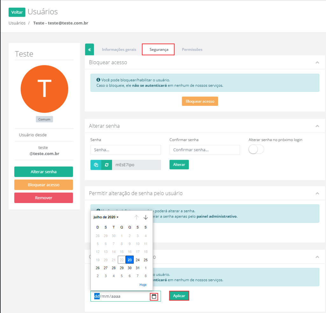Copy generated password with the copy icon

coord(96,165)
